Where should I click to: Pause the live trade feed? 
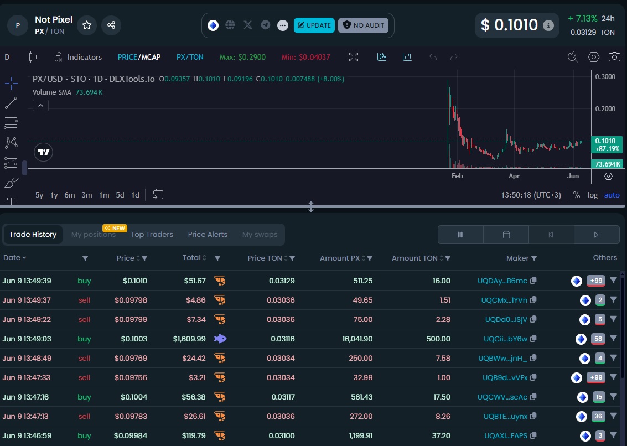coord(460,235)
